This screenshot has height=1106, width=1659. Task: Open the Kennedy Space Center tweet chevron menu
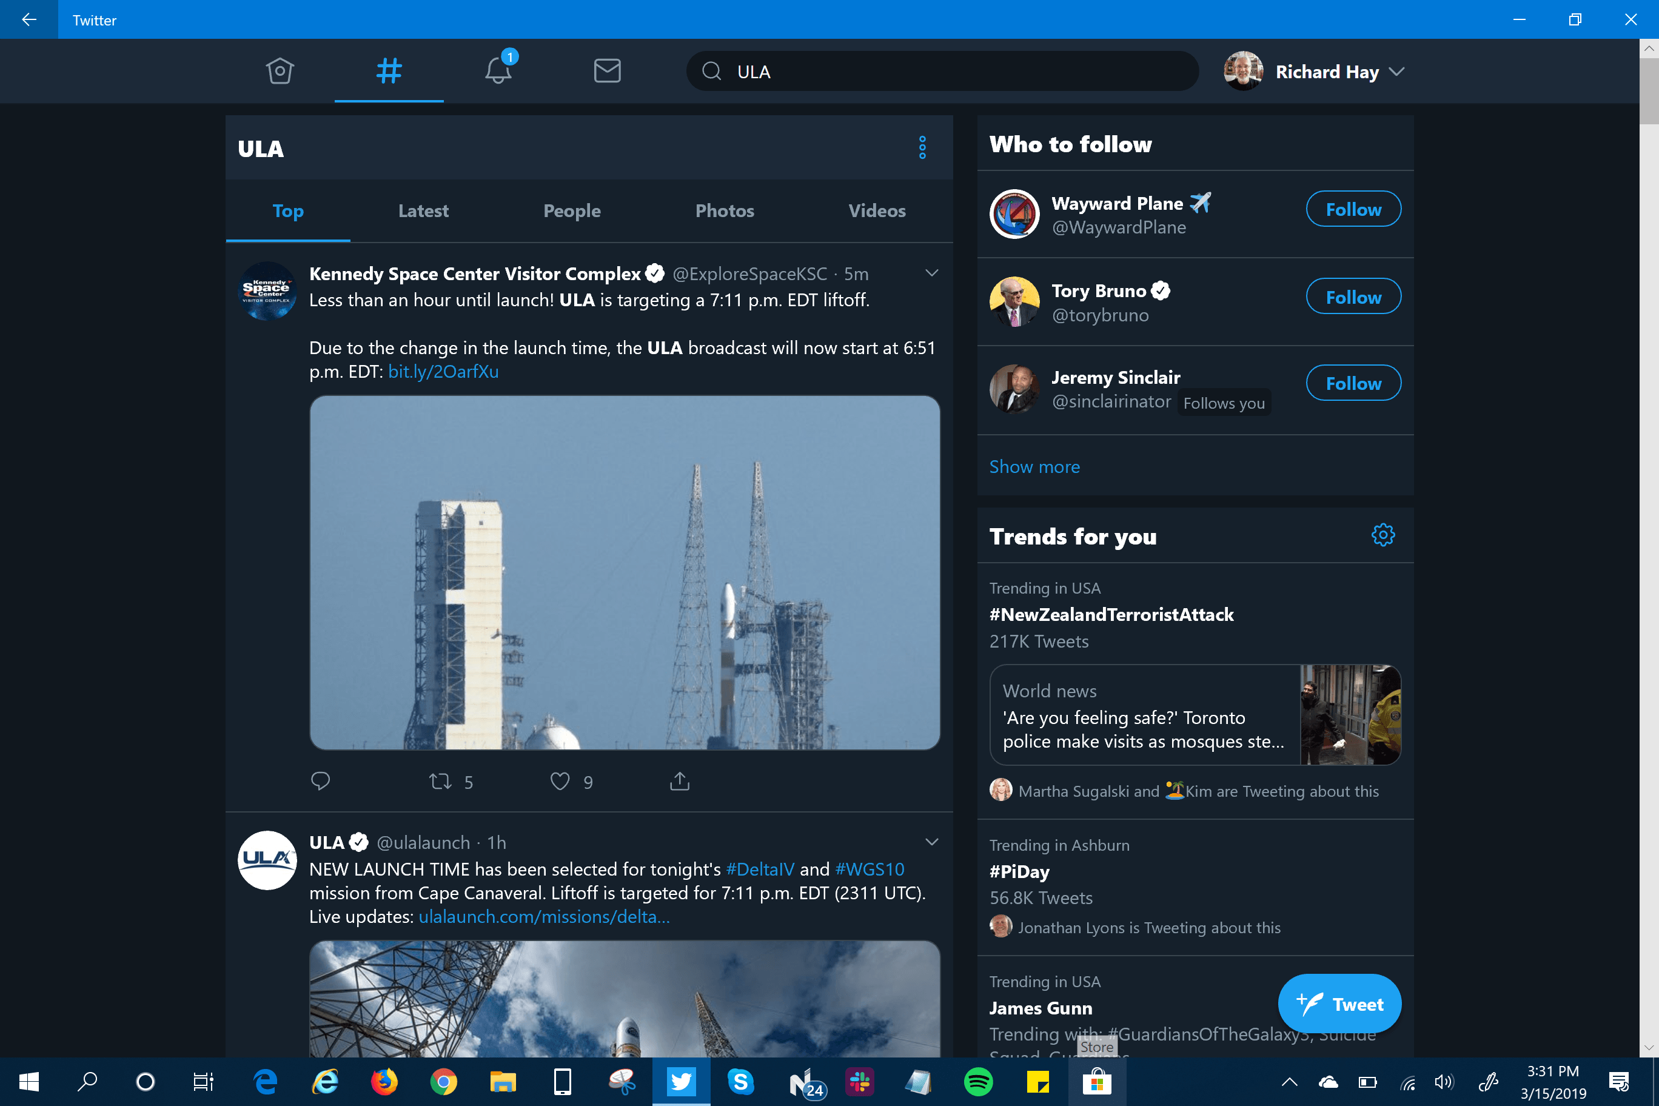[931, 273]
